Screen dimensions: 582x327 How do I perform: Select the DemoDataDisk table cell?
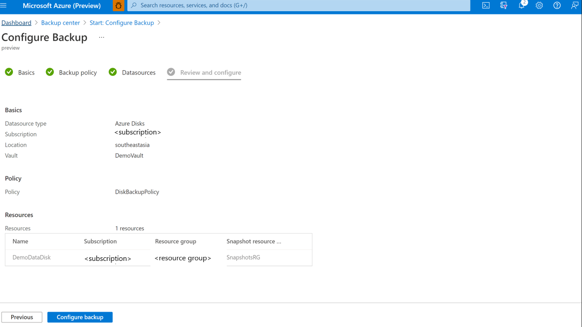tap(32, 257)
